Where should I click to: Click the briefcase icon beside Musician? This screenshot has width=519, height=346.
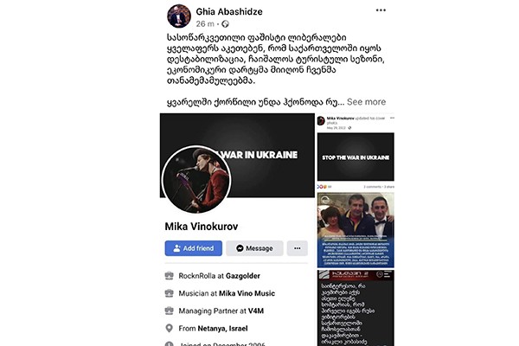170,293
